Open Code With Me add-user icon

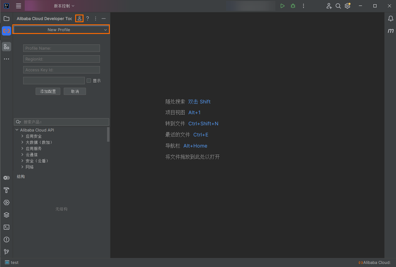coord(329,6)
